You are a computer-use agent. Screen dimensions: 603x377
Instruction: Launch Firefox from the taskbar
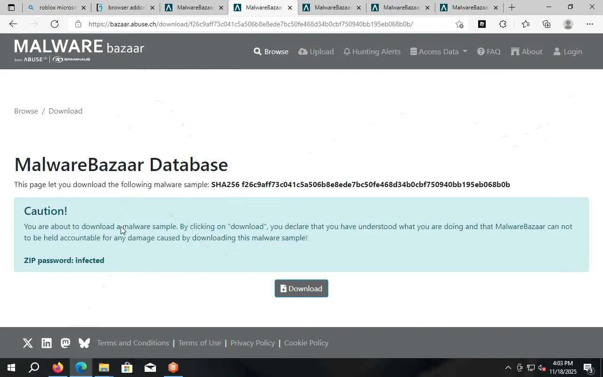[x=57, y=368]
